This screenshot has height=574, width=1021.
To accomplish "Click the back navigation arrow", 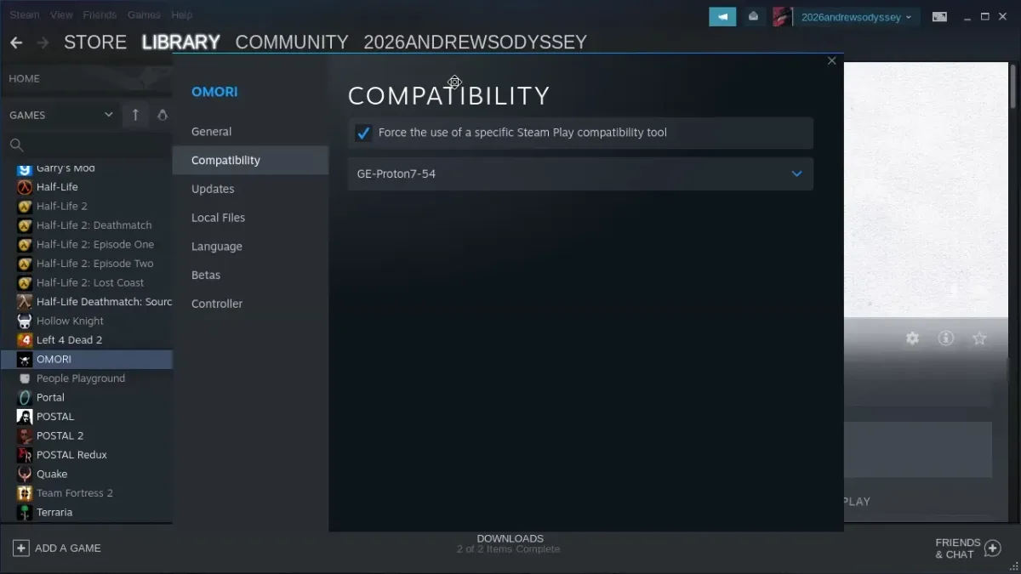I will (x=16, y=43).
